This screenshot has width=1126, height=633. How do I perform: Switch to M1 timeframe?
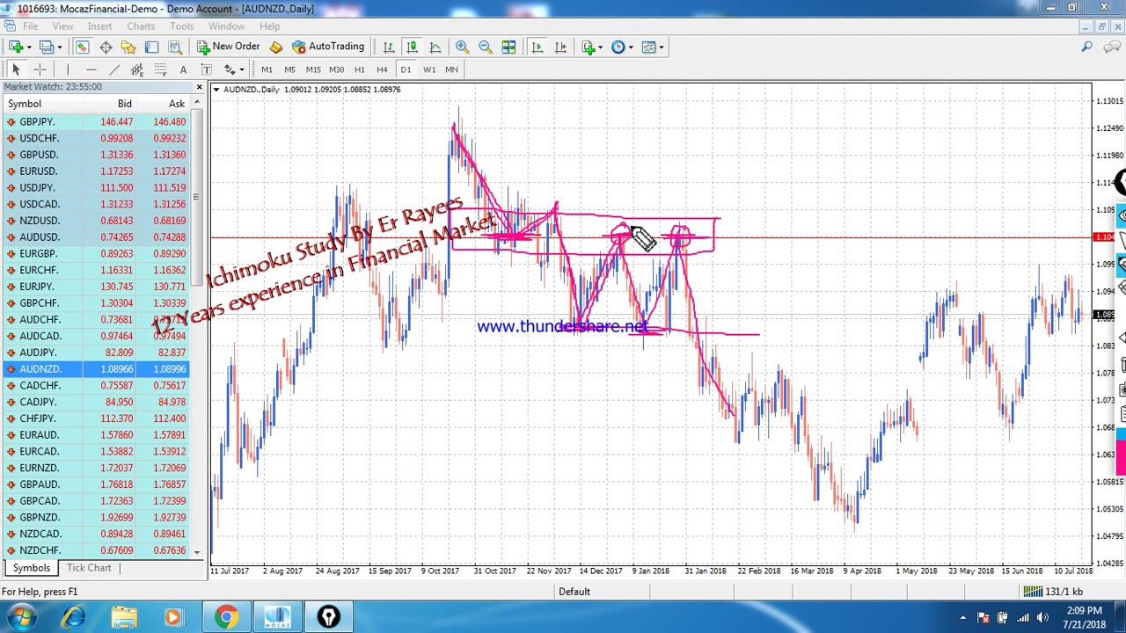pos(267,69)
